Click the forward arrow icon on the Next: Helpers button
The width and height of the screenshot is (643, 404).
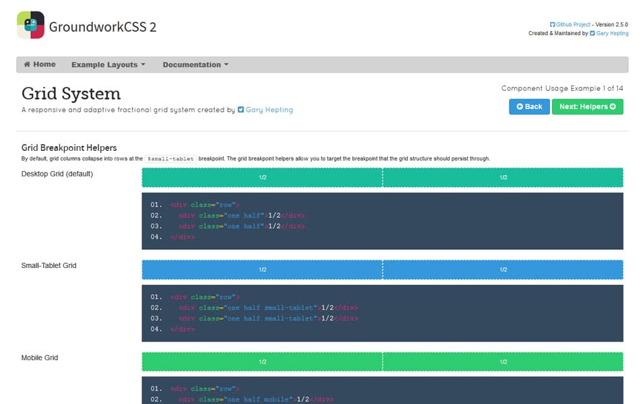(x=613, y=106)
